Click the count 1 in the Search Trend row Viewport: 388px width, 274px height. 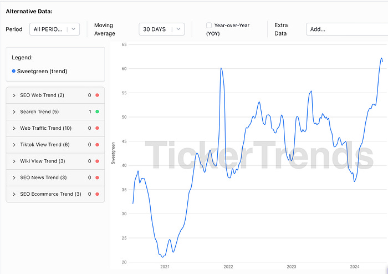pos(90,111)
